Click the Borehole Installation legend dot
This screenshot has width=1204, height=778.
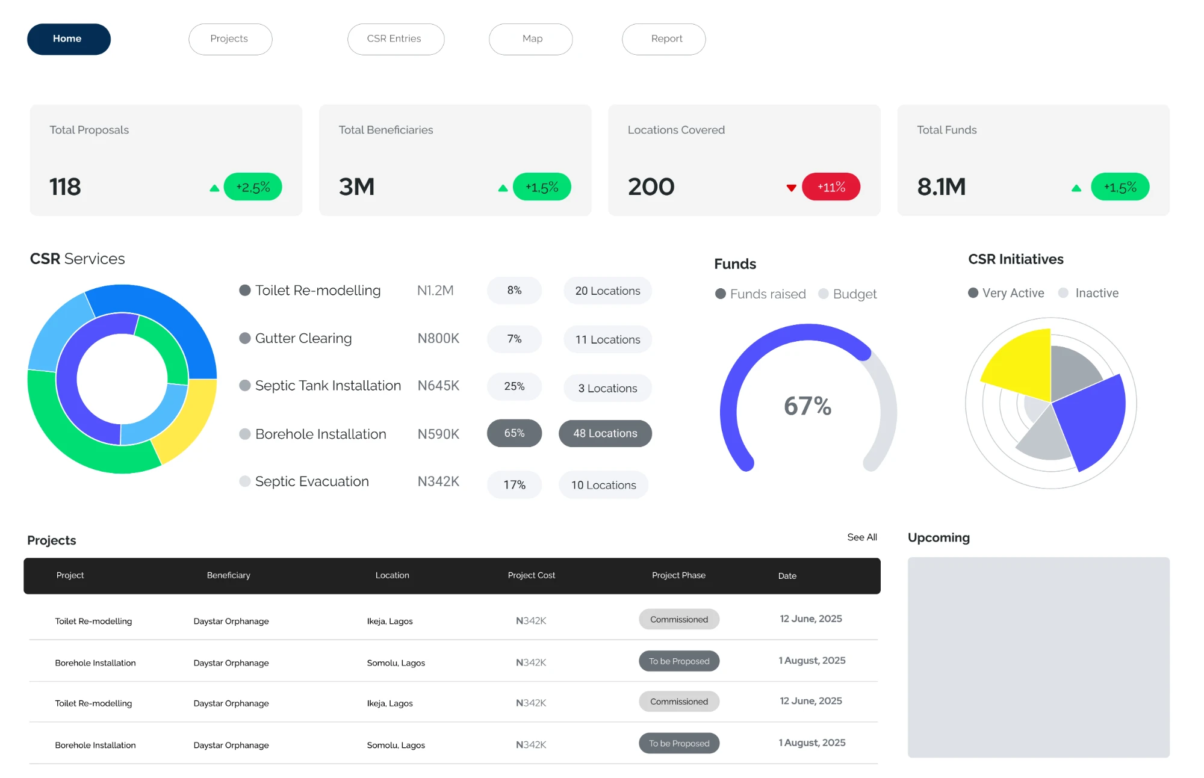[245, 434]
